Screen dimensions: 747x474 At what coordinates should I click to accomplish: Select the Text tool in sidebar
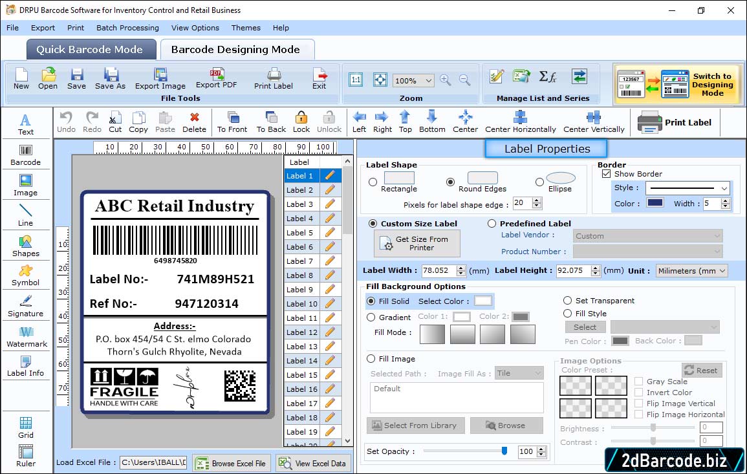pyautogui.click(x=26, y=124)
